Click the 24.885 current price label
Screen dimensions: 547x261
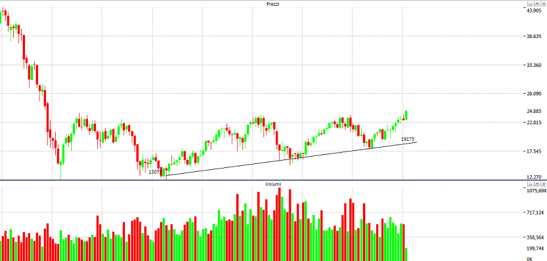point(533,111)
